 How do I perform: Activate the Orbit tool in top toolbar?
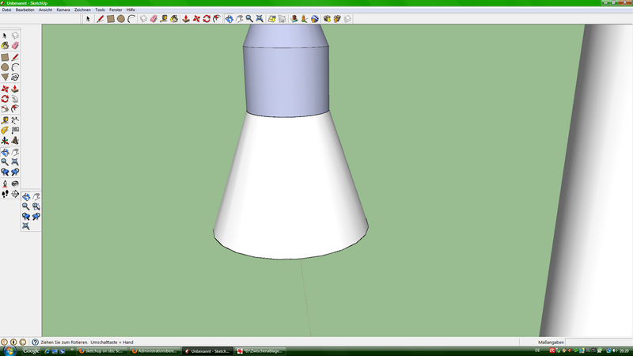point(229,18)
